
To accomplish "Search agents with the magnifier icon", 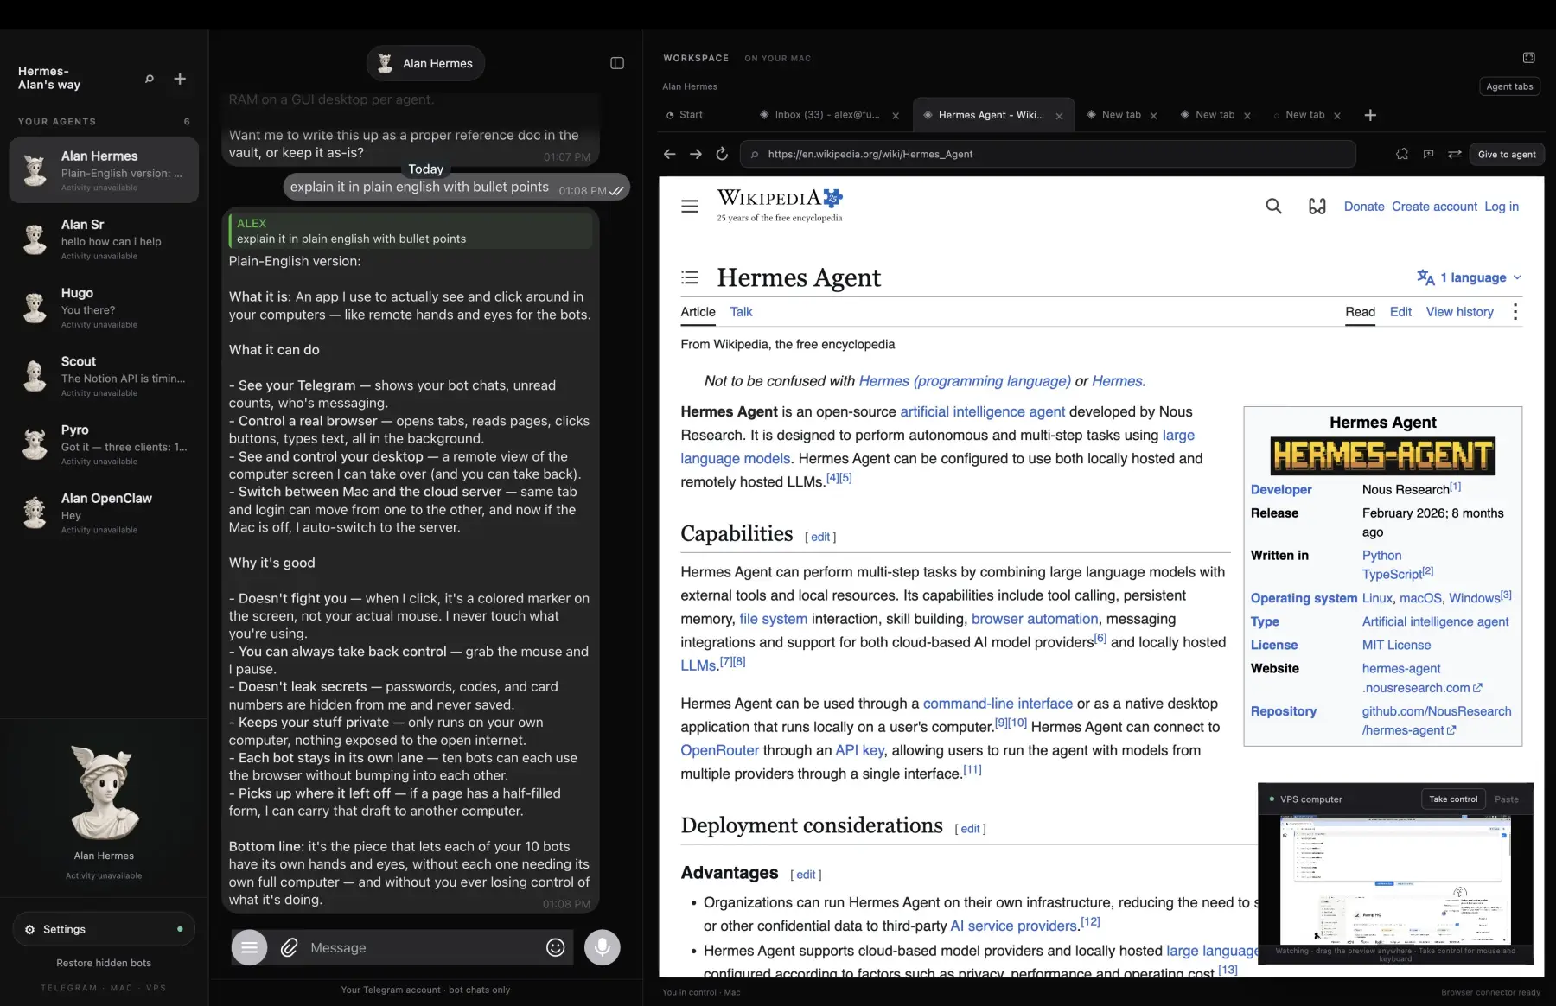I will pyautogui.click(x=150, y=79).
